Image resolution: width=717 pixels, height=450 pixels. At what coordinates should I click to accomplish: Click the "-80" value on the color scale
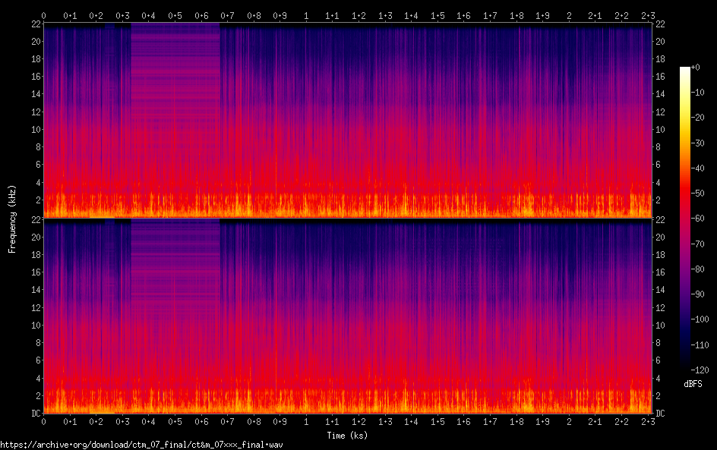point(698,269)
